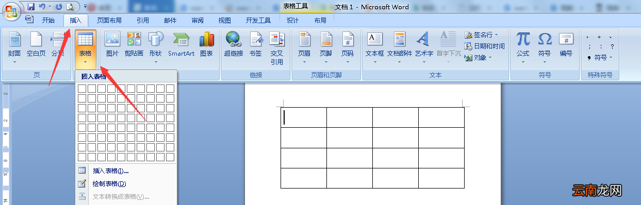Open the 页脚 footer menu
This screenshot has width=641, height=205.
click(x=326, y=47)
